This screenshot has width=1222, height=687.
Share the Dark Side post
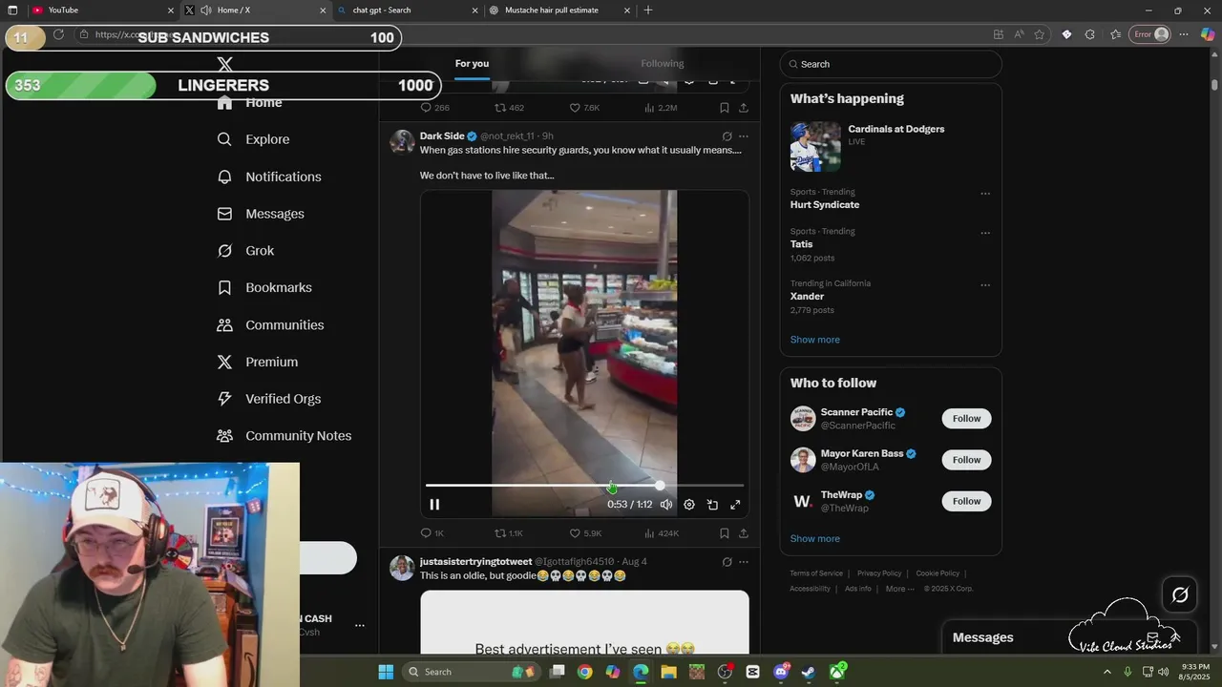click(x=744, y=533)
